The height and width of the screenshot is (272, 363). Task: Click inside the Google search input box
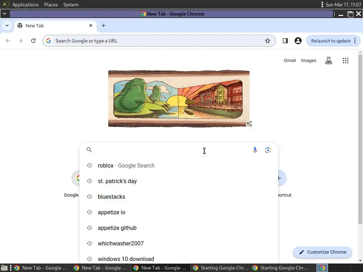[171, 150]
